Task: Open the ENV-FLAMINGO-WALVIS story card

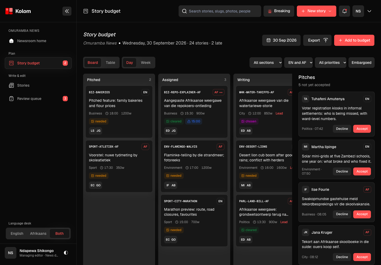Action: 194,166
